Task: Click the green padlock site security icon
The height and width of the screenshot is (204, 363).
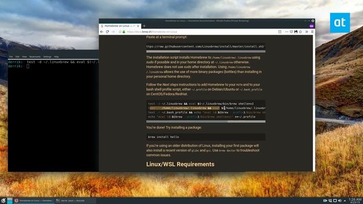Action: pyautogui.click(x=124, y=32)
